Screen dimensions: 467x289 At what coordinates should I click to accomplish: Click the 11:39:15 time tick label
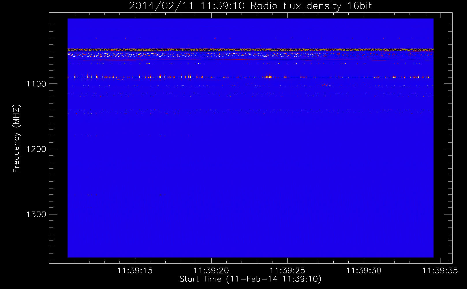(135, 271)
